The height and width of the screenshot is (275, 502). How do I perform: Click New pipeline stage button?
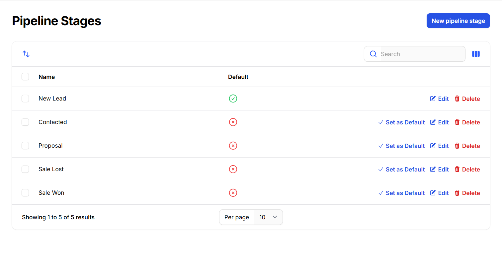click(458, 21)
